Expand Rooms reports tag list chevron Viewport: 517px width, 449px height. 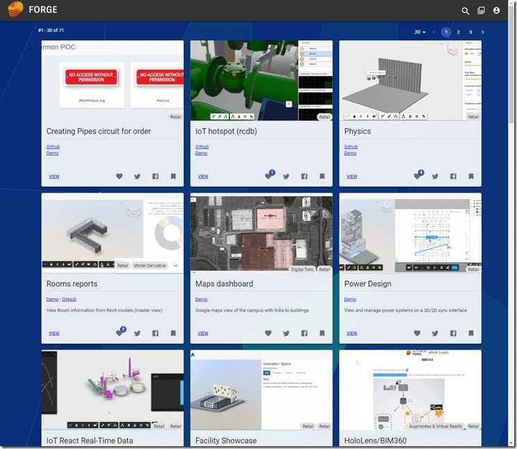click(176, 265)
